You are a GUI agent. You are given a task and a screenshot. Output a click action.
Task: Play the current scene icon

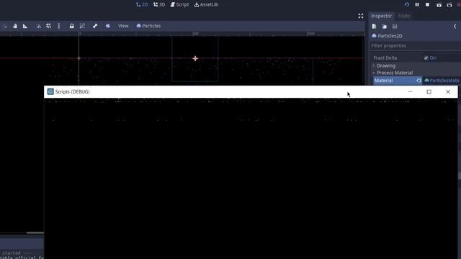(439, 5)
